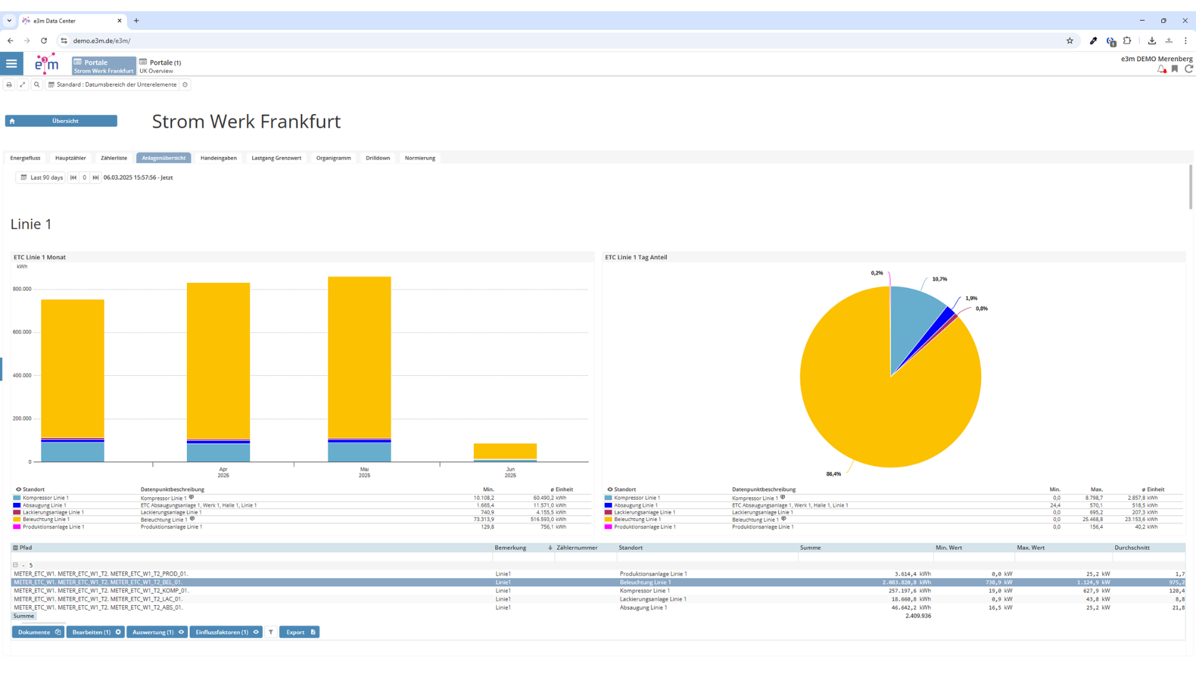Open the Lastgang Grenzwert tab
The image size is (1196, 673).
tap(276, 158)
